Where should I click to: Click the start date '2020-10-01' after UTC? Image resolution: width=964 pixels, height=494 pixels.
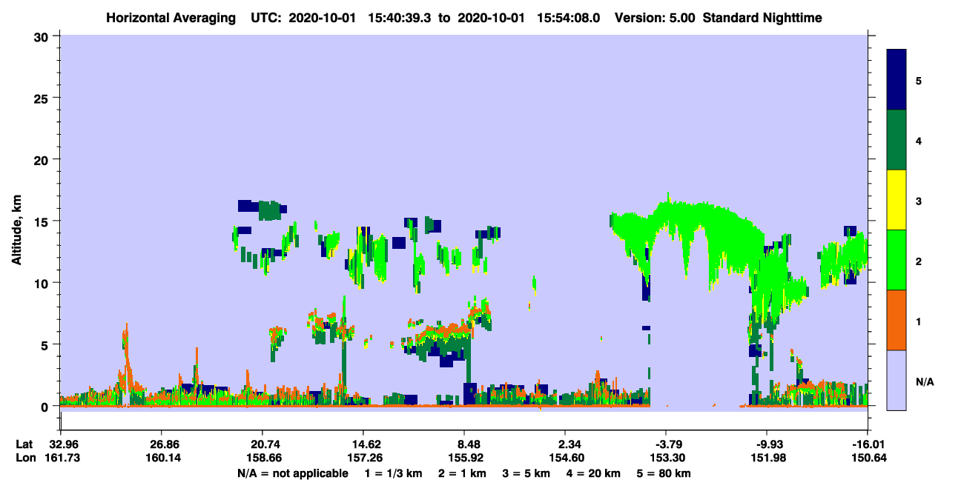[x=324, y=17]
